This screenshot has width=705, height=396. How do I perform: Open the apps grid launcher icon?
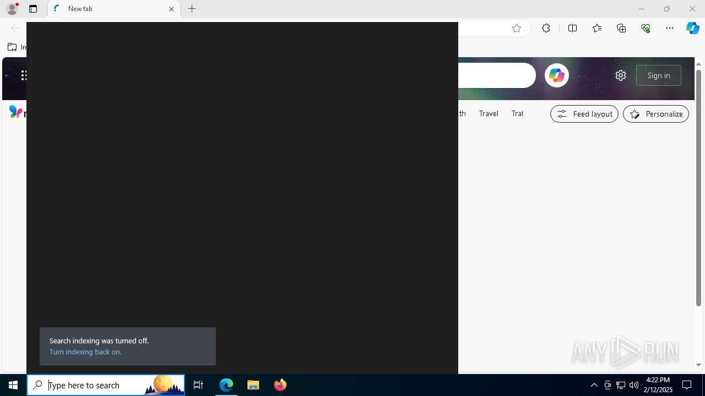[24, 75]
